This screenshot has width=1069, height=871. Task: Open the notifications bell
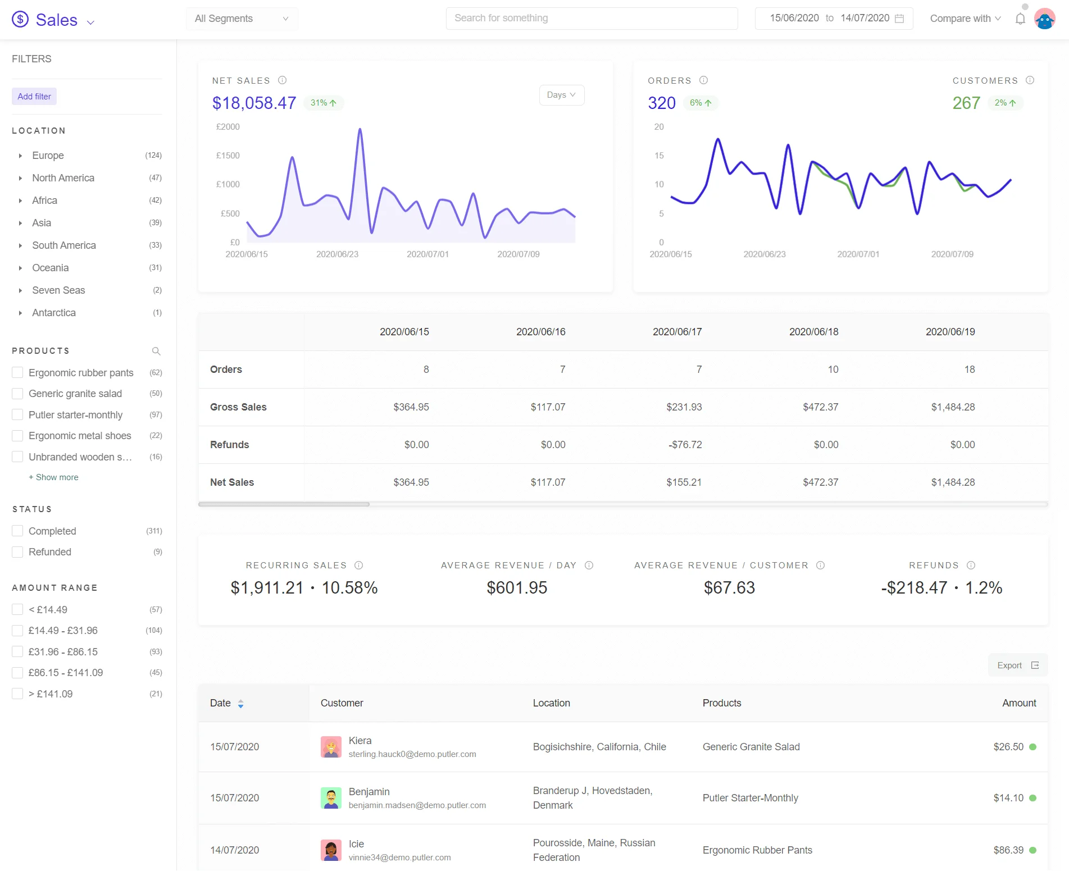1020,19
